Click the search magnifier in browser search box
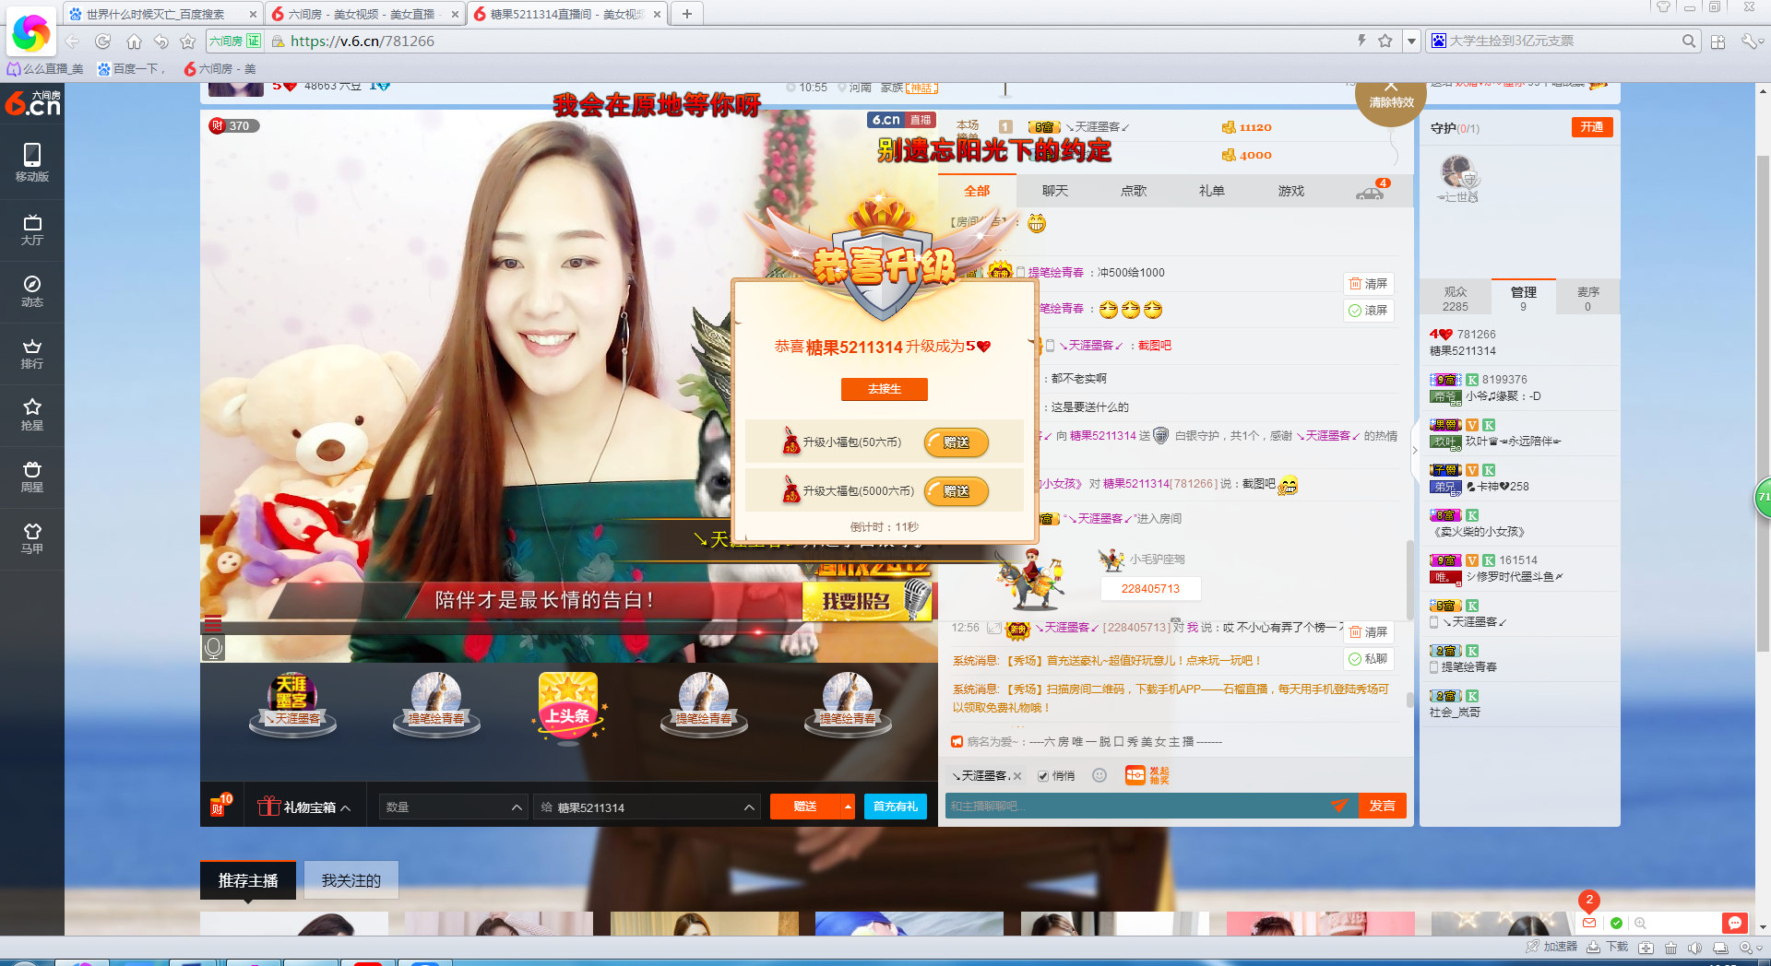 coord(1688,41)
